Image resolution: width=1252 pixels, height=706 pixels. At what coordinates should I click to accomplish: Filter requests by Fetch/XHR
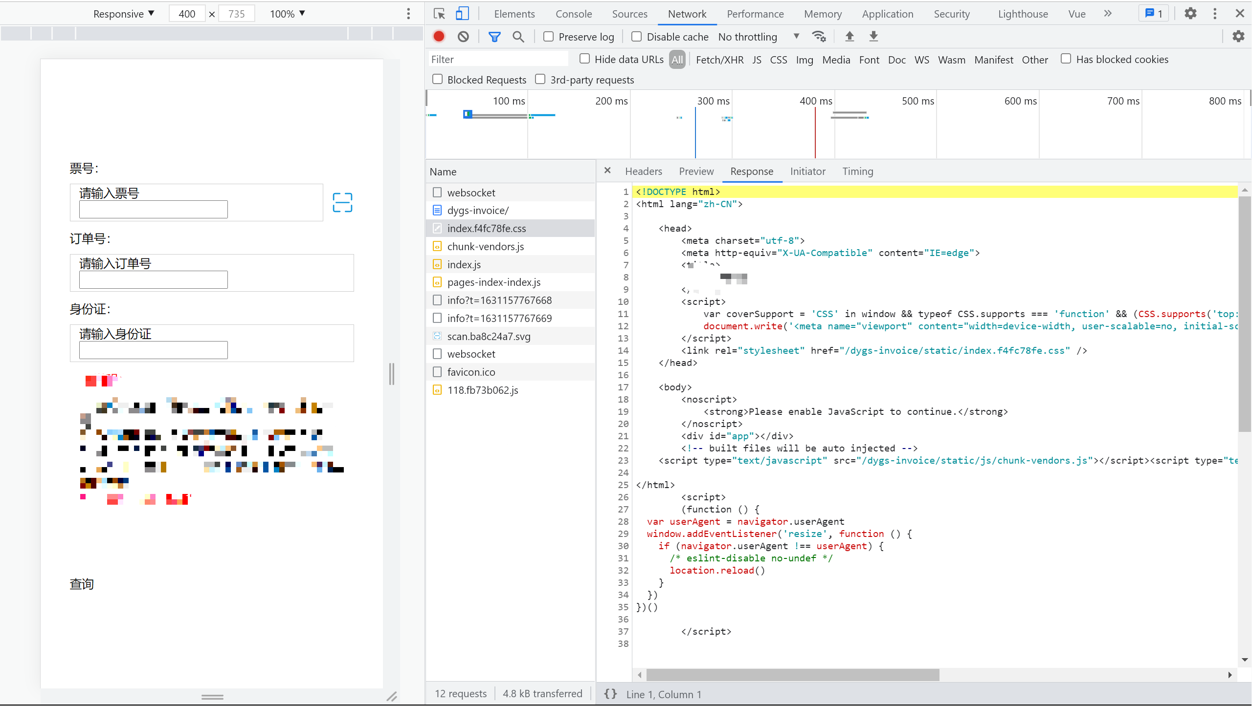coord(719,60)
